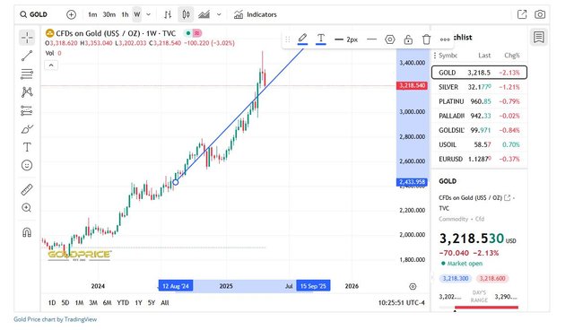Select PALLADII row in watchlist
Image resolution: width=574 pixels, height=330 pixels.
tap(479, 116)
